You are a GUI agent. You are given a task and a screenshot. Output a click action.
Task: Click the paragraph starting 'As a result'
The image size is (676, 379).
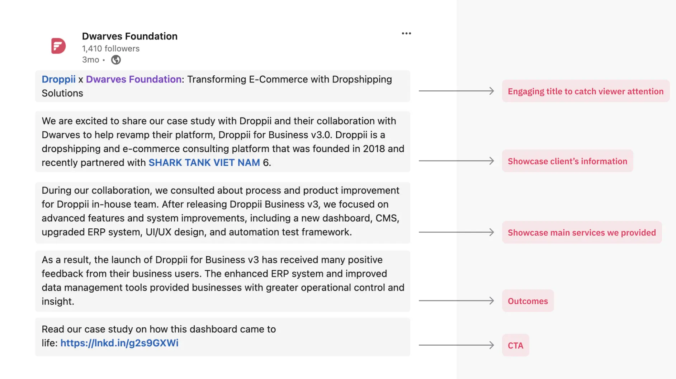click(x=222, y=281)
